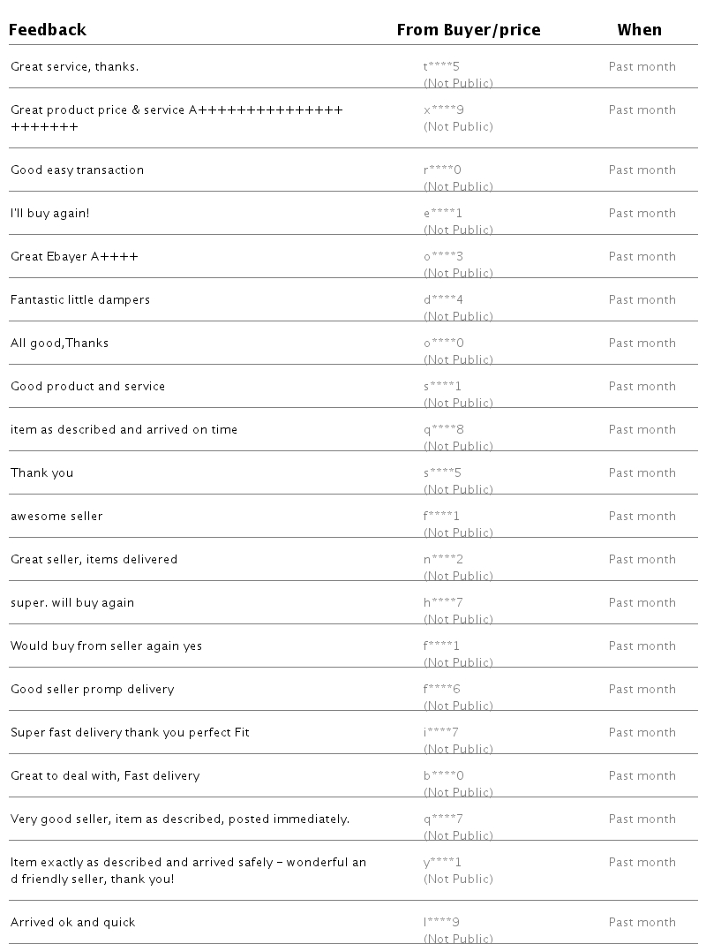The image size is (706, 944).
Task: Click the Feedback column header
Action: click(x=48, y=30)
